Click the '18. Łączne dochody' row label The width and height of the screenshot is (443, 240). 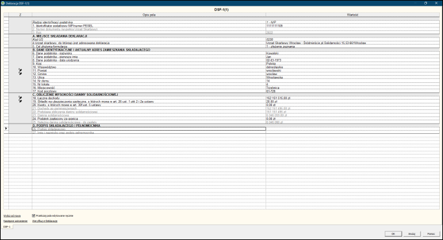[x=46, y=98]
